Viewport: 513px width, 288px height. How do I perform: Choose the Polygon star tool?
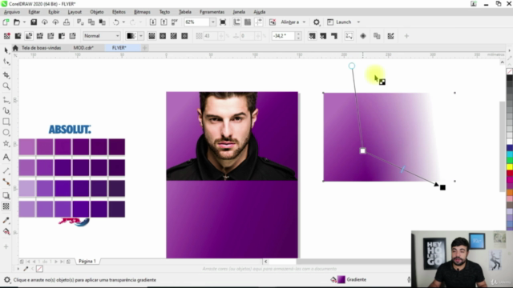(6, 144)
